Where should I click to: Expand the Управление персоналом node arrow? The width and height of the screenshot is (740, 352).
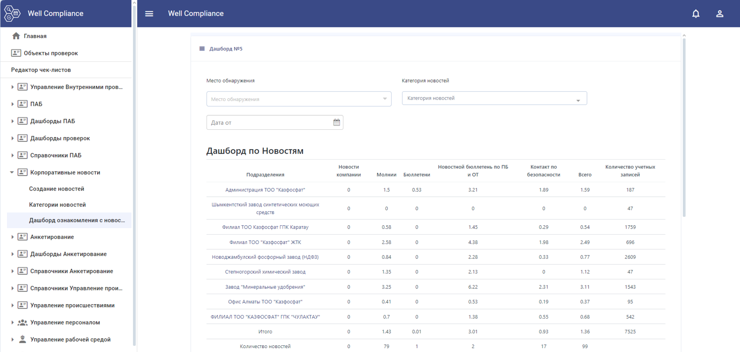click(12, 322)
